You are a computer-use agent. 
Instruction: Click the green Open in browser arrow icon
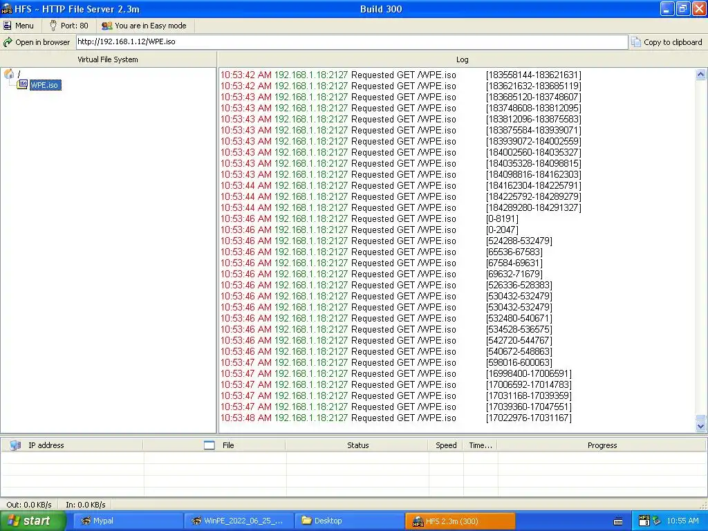tap(8, 42)
